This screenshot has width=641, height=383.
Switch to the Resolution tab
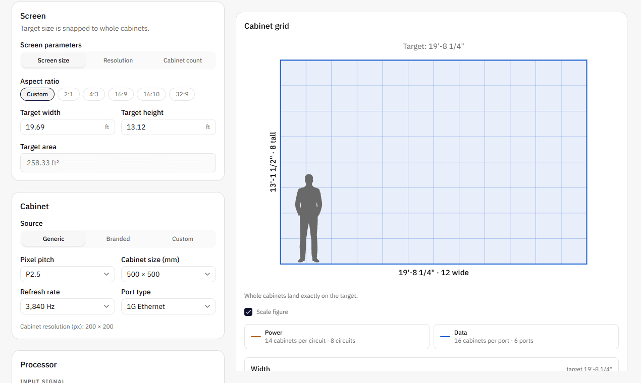(x=118, y=60)
